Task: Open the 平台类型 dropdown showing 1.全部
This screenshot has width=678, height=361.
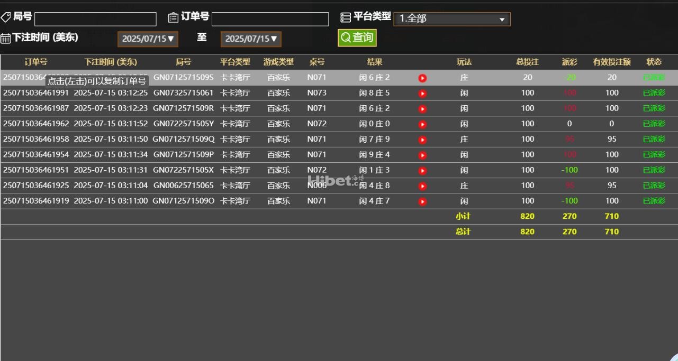Action: 451,18
